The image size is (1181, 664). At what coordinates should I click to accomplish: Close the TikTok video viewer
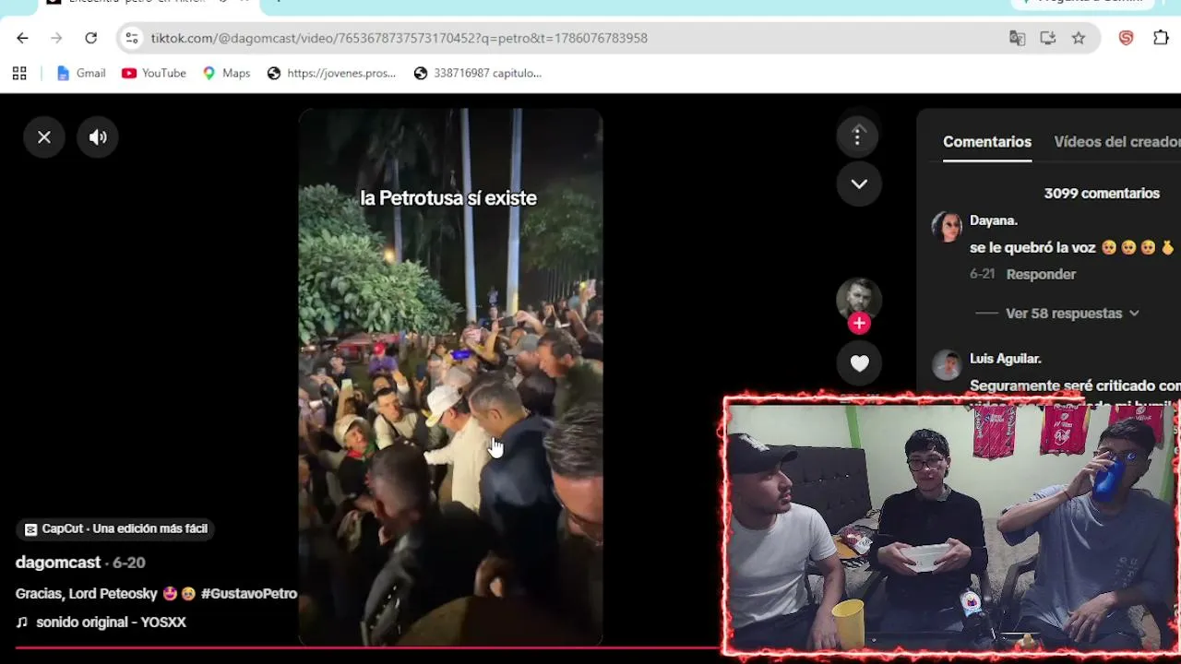44,137
